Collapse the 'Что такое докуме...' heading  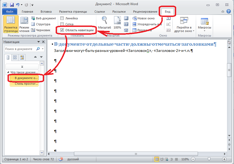[8, 72]
